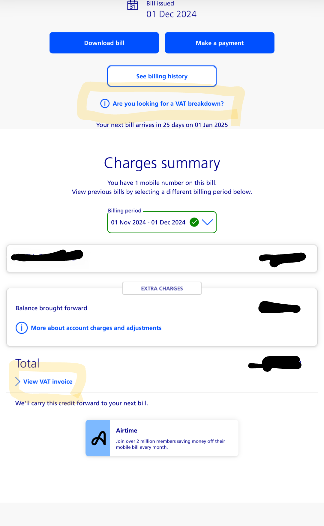Image resolution: width=324 pixels, height=526 pixels.
Task: Expand the EXTRA CHARGES section
Action: (162, 288)
